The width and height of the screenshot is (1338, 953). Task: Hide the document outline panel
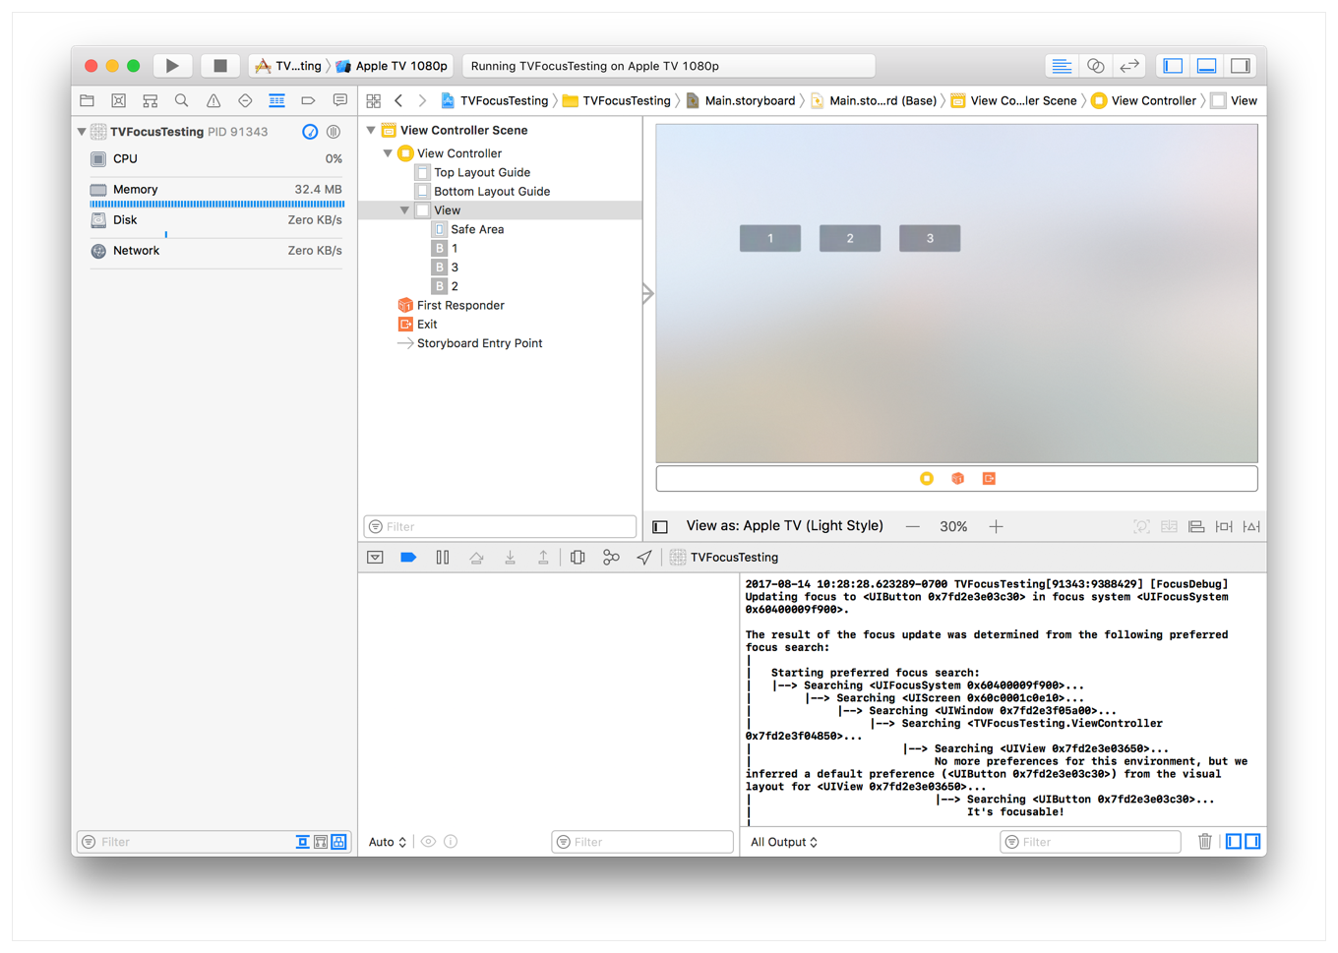tap(660, 527)
